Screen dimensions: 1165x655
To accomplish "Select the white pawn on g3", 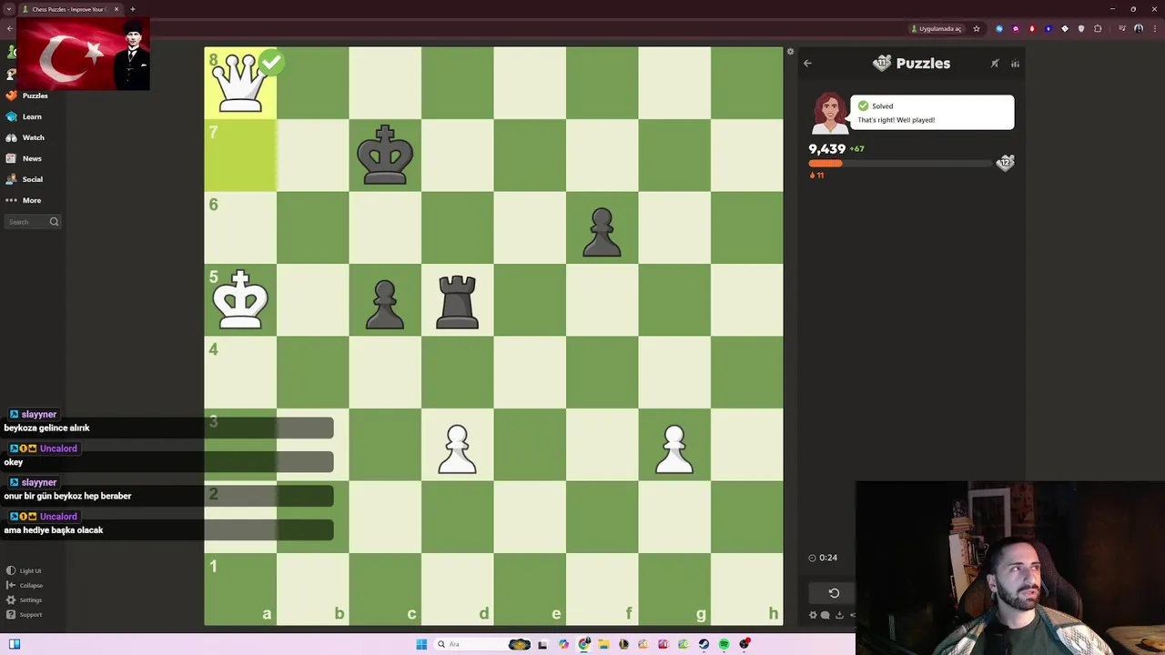I will (x=674, y=448).
